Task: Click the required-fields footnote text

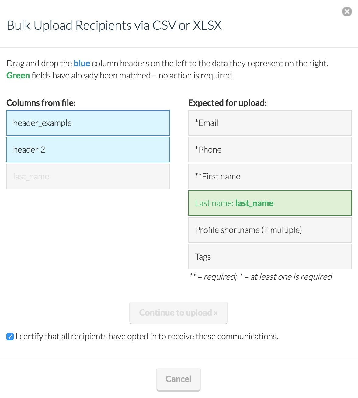Action: tap(260, 277)
